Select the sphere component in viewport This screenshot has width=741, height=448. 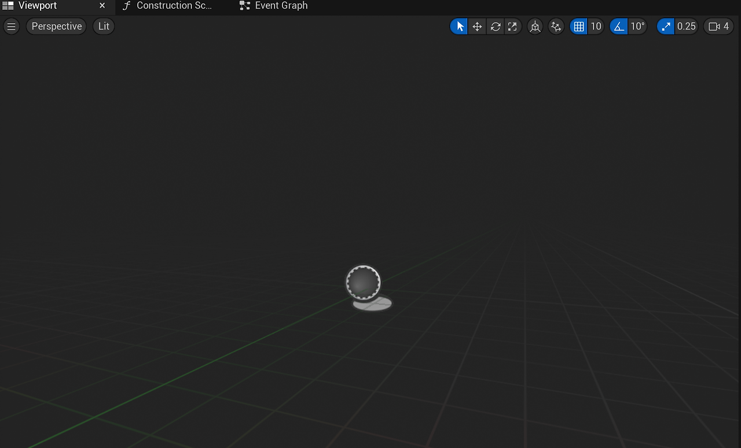tap(363, 283)
